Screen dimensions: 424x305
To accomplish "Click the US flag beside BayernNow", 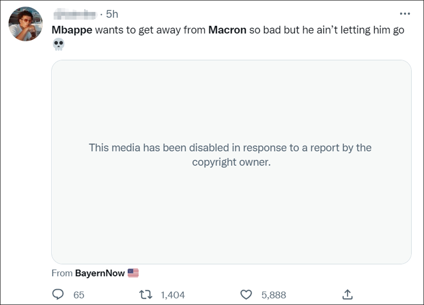I will [x=133, y=273].
